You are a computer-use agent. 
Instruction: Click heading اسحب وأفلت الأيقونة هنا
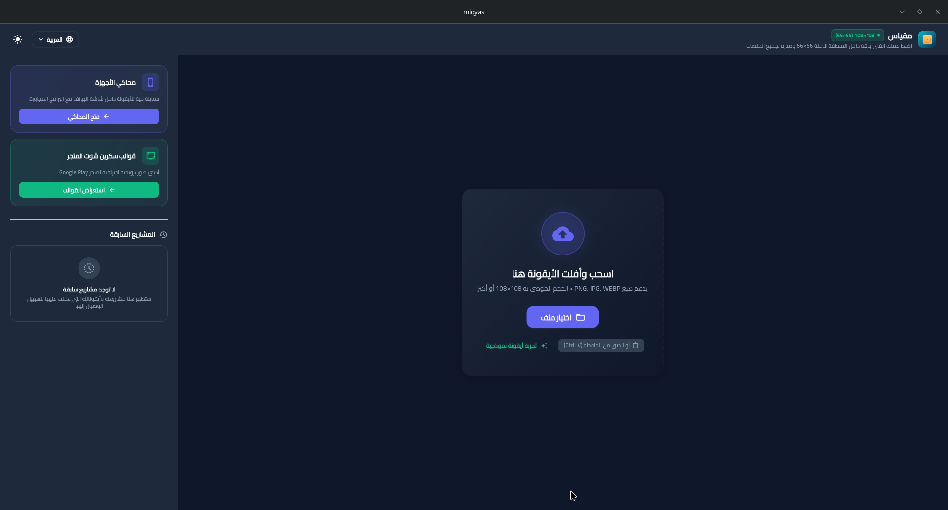pyautogui.click(x=563, y=274)
